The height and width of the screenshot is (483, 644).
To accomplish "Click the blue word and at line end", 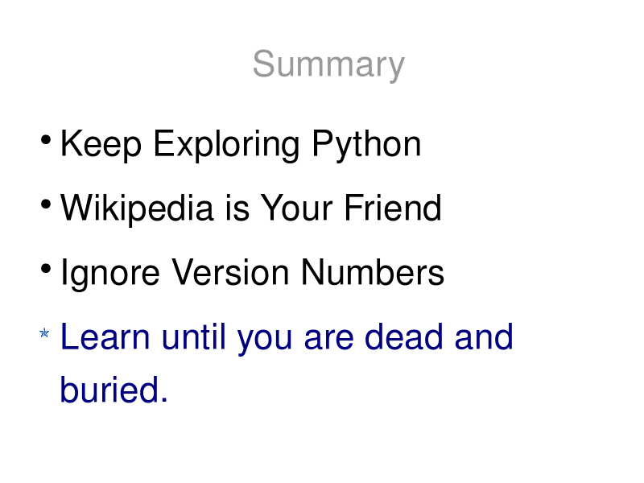I will [484, 337].
